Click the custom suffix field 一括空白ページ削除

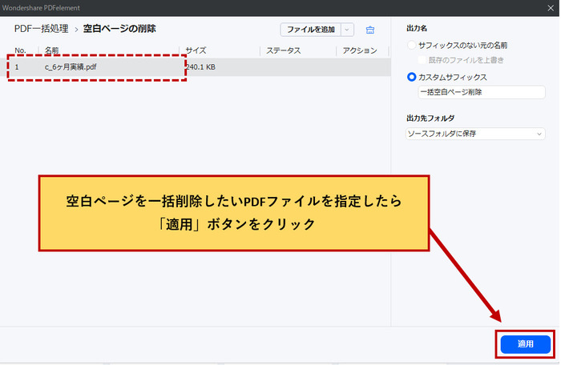[x=482, y=92]
